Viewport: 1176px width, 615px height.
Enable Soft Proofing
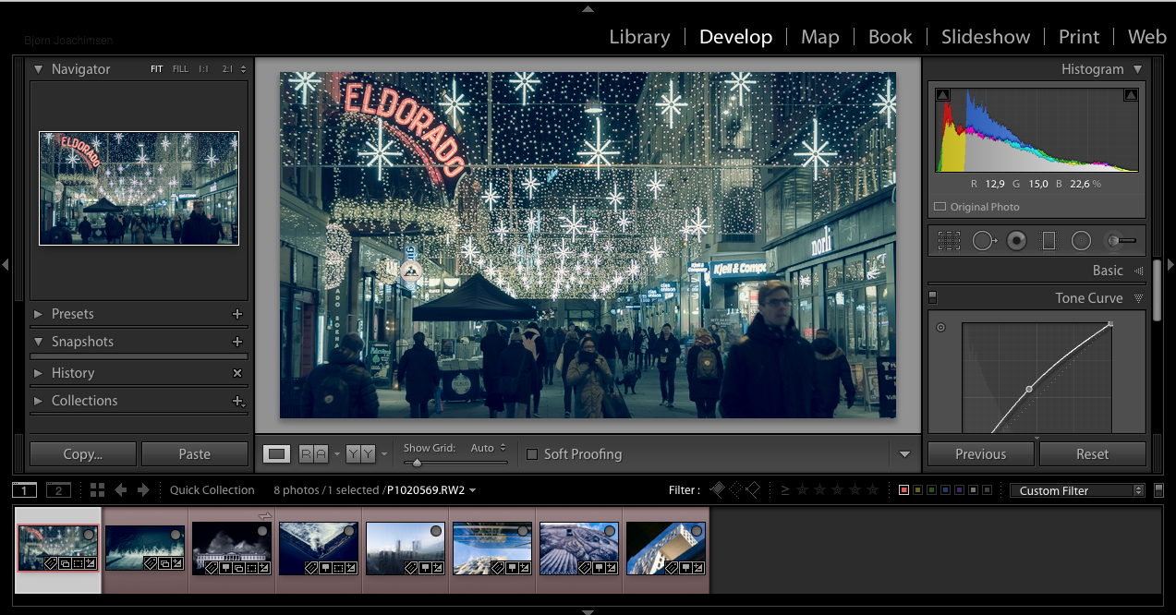click(x=532, y=454)
